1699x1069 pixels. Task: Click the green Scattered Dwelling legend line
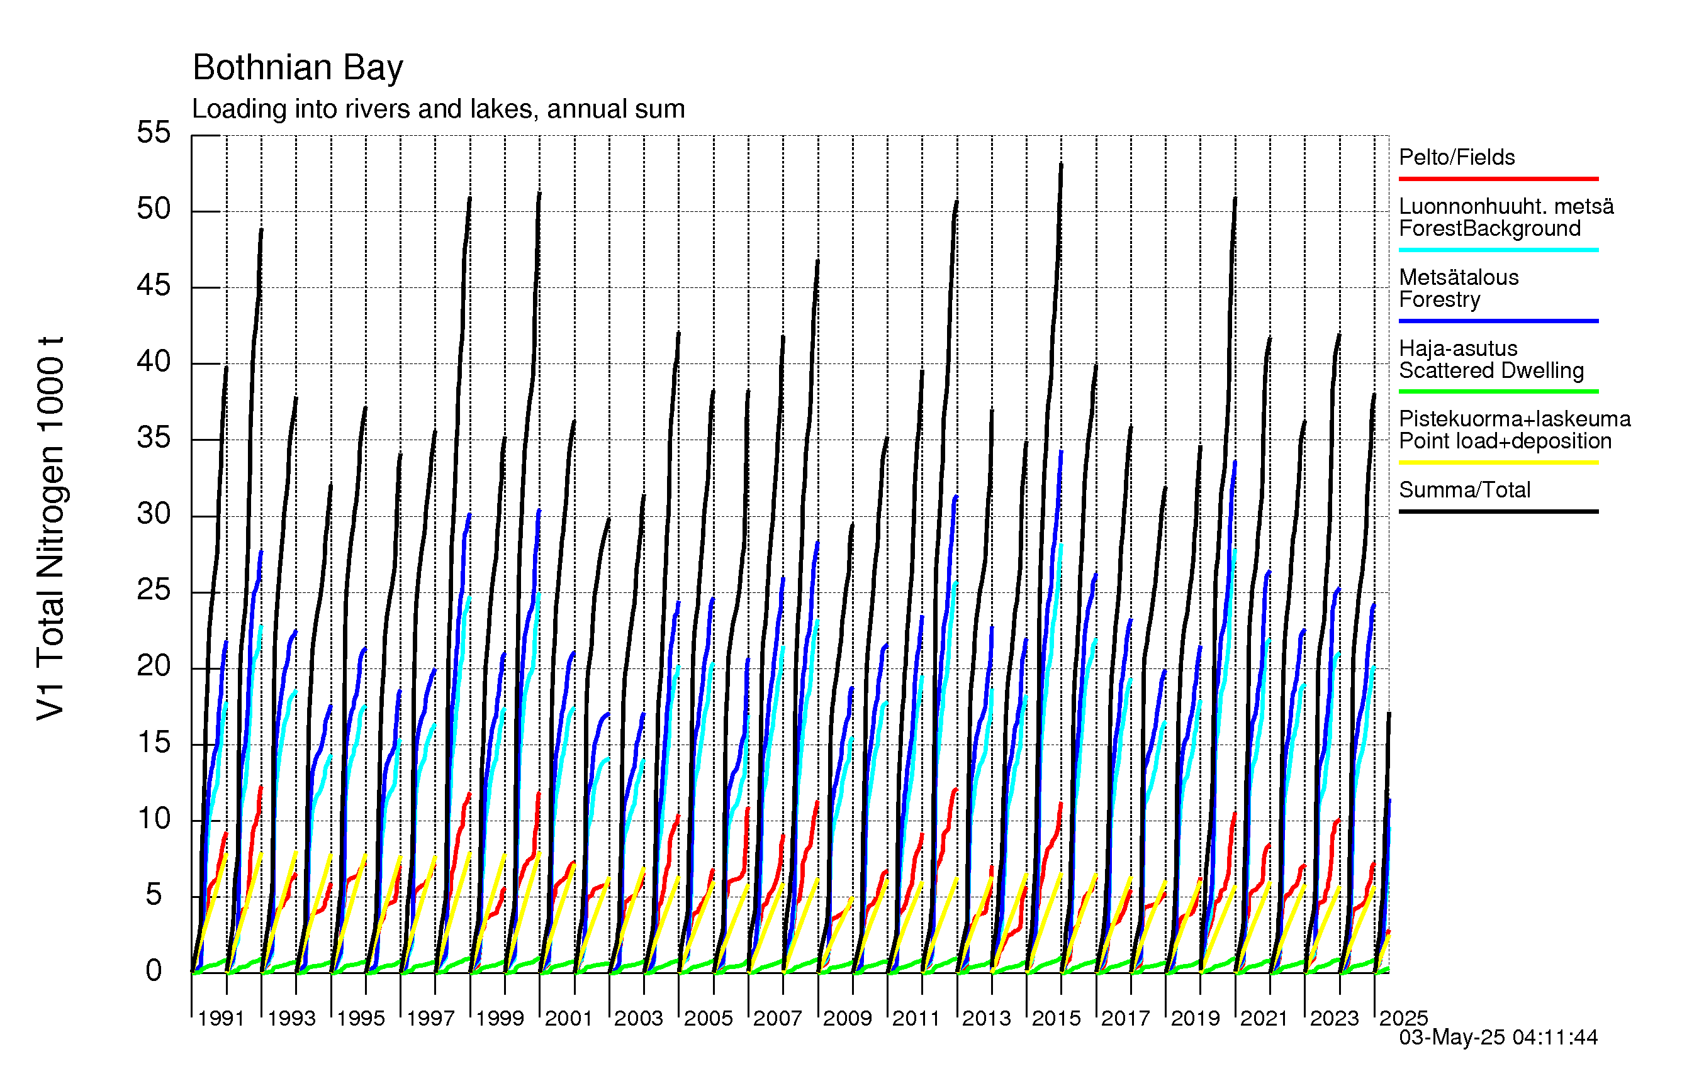(1499, 391)
